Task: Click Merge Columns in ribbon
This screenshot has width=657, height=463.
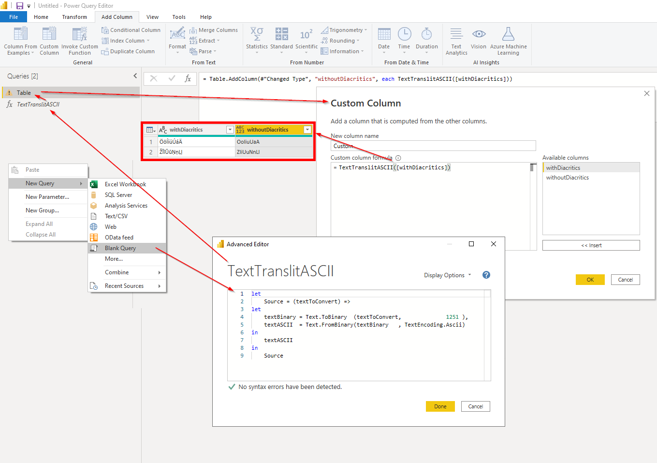Action: tap(214, 30)
